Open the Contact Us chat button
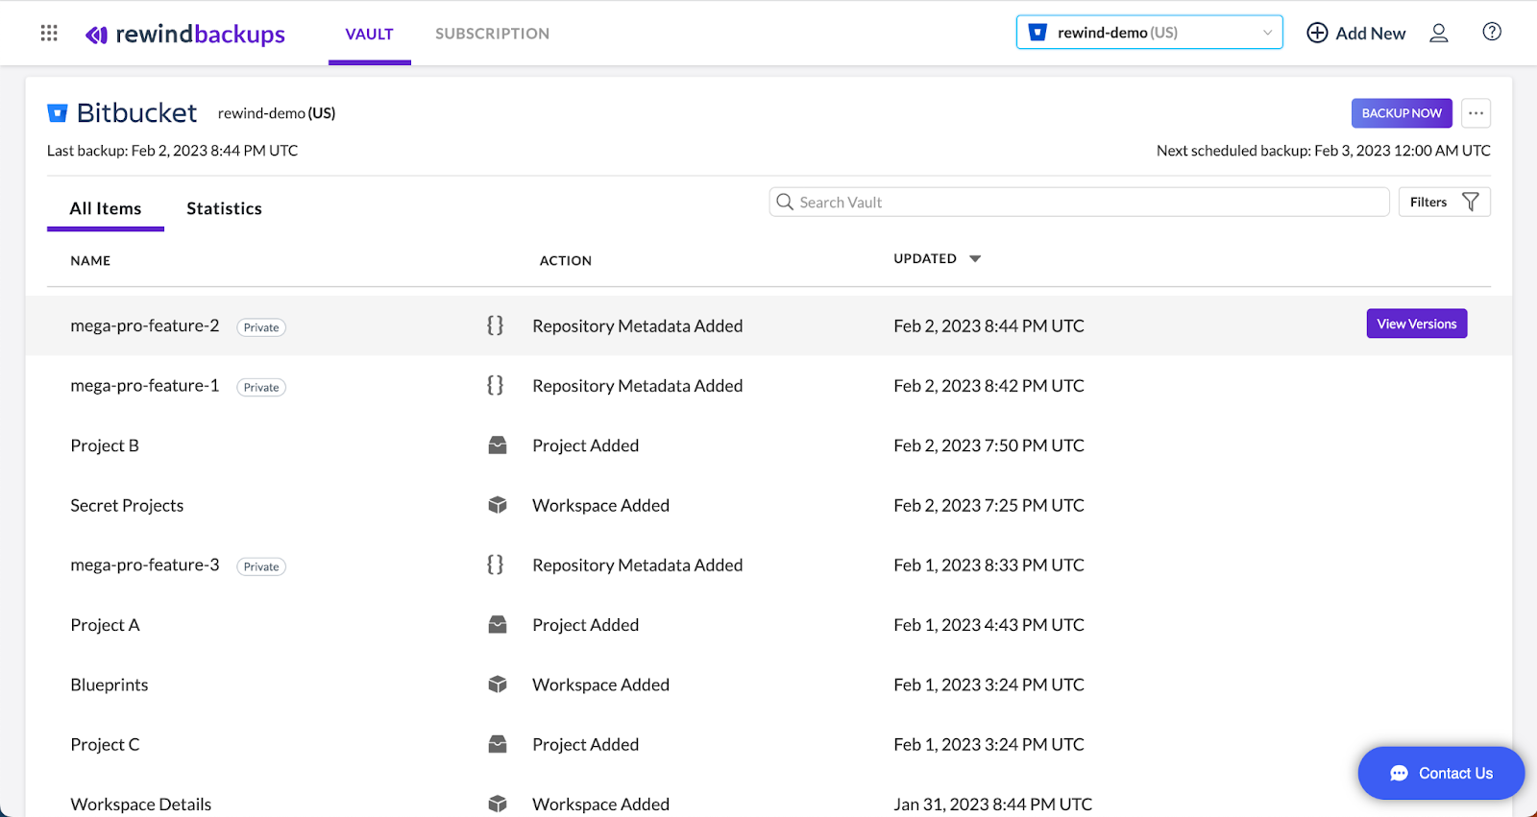The height and width of the screenshot is (817, 1537). click(x=1441, y=774)
